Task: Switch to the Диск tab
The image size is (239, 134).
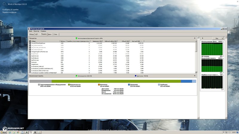Action: pyautogui.click(x=50, y=34)
